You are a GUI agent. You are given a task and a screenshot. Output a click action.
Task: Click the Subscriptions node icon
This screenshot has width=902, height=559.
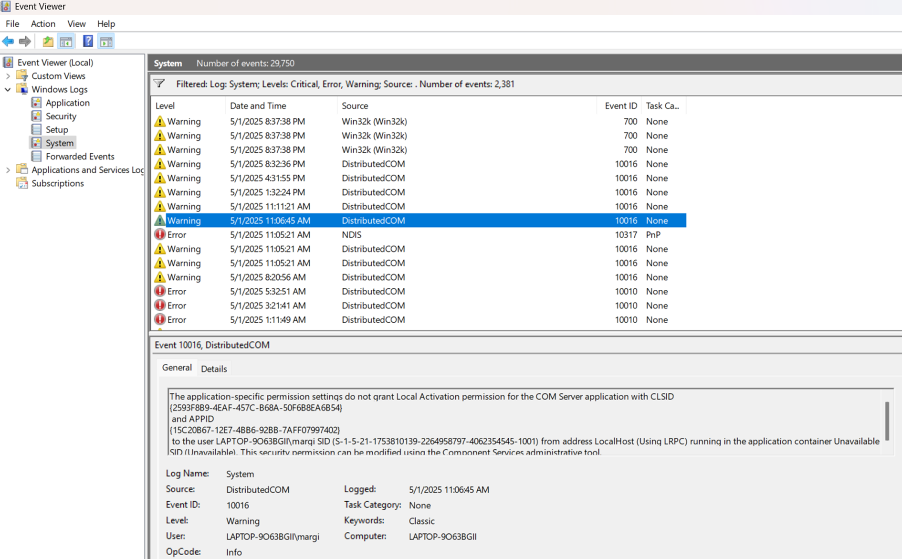click(22, 183)
